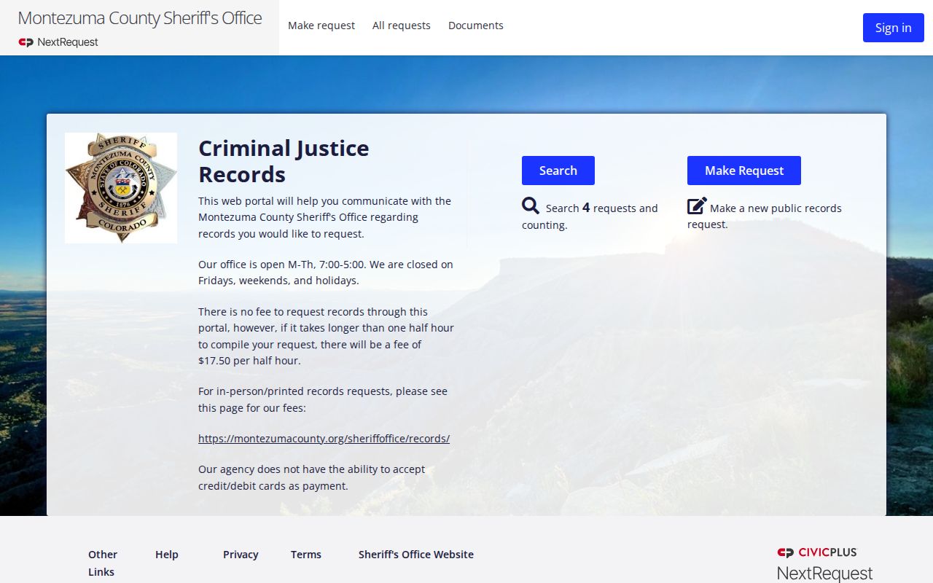The width and height of the screenshot is (933, 583).
Task: Click the Sign in button
Action: (894, 28)
